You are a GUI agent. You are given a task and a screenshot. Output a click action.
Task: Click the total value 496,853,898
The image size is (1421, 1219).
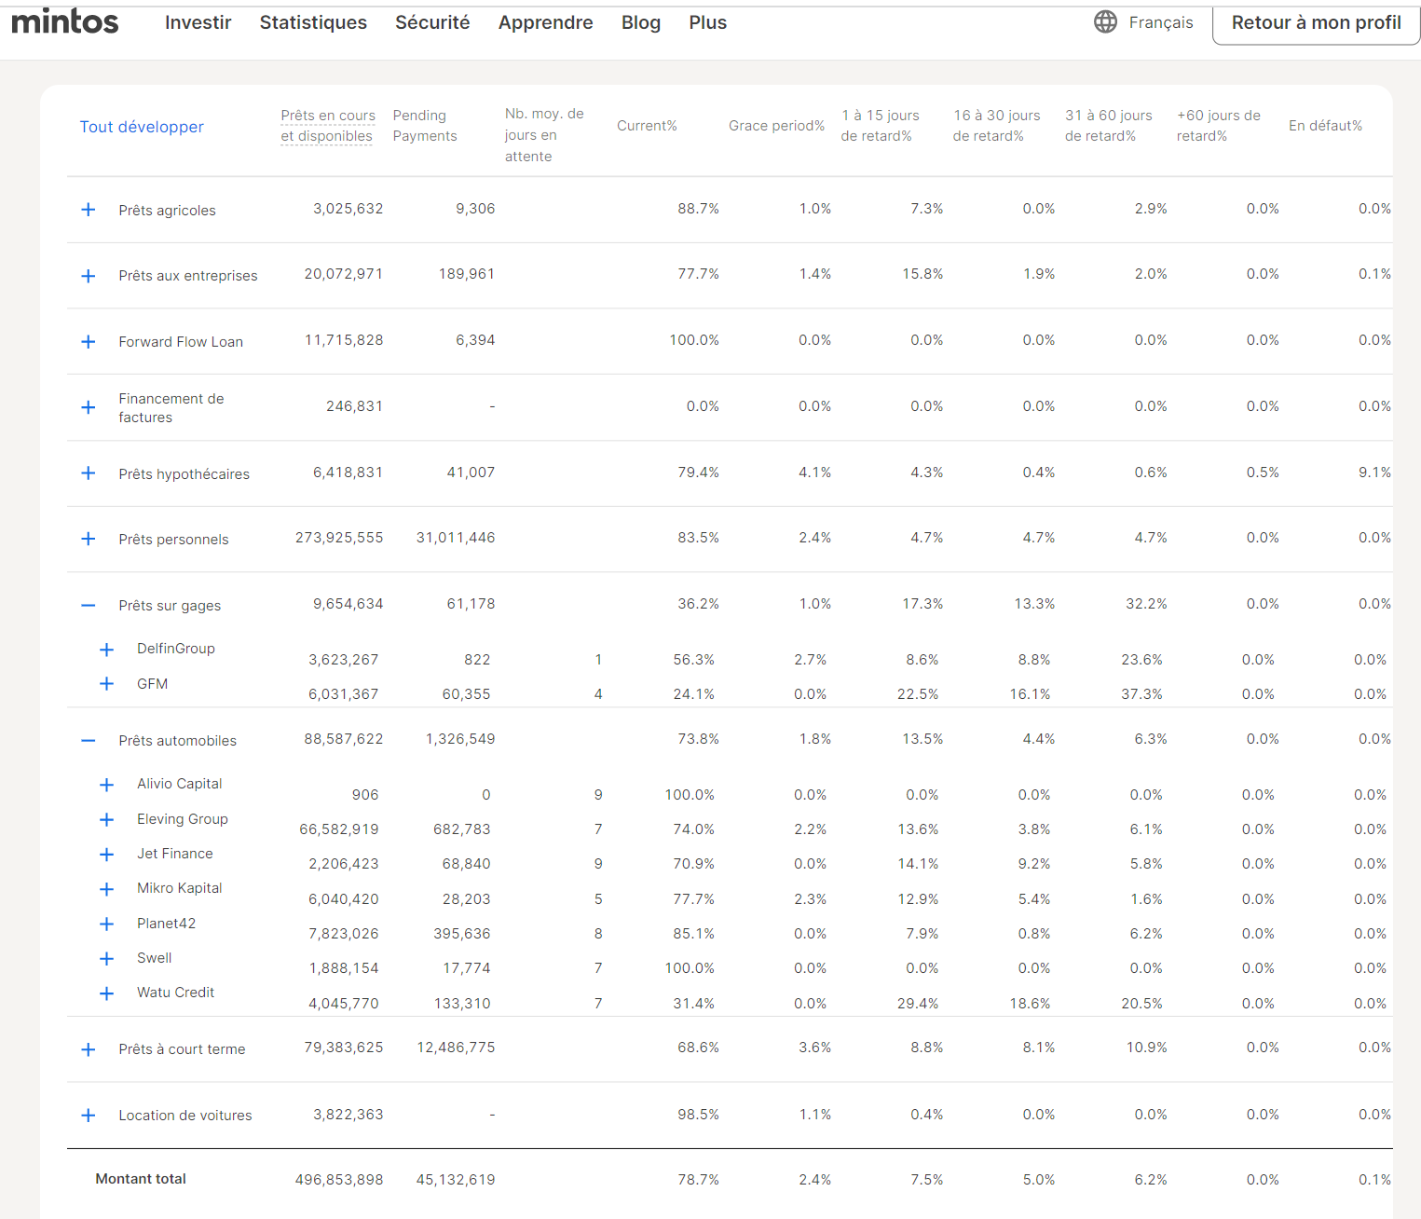click(x=339, y=1180)
